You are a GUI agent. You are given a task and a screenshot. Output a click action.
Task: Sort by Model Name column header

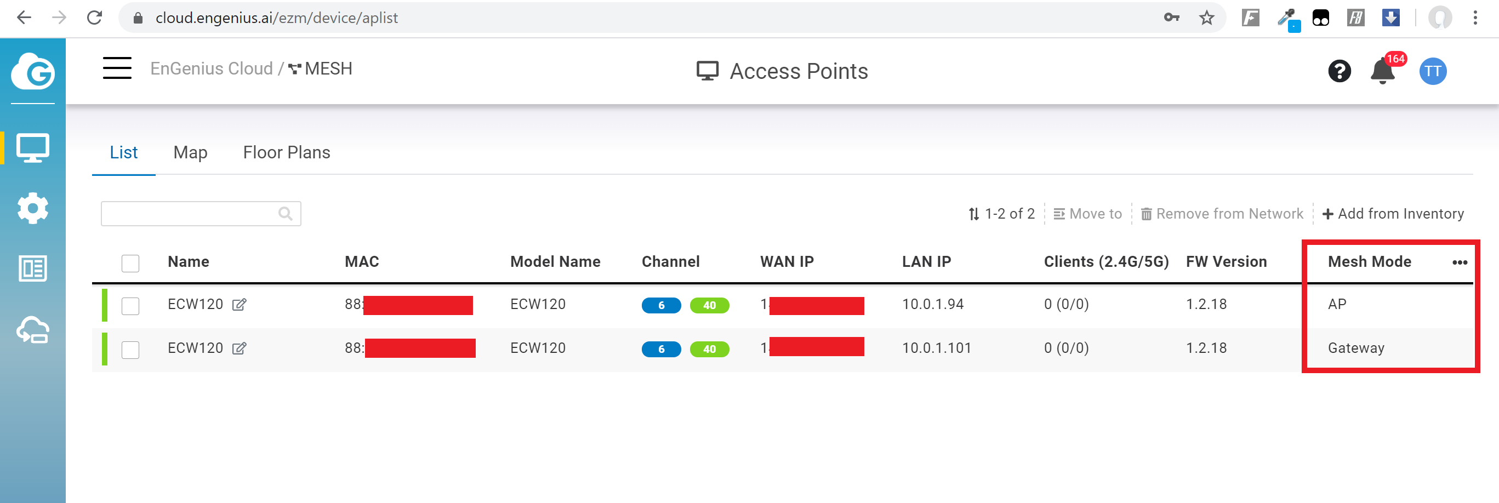pyautogui.click(x=555, y=262)
